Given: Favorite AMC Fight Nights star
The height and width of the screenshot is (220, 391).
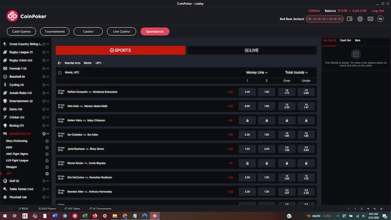Looking at the screenshot, I should click(47, 154).
